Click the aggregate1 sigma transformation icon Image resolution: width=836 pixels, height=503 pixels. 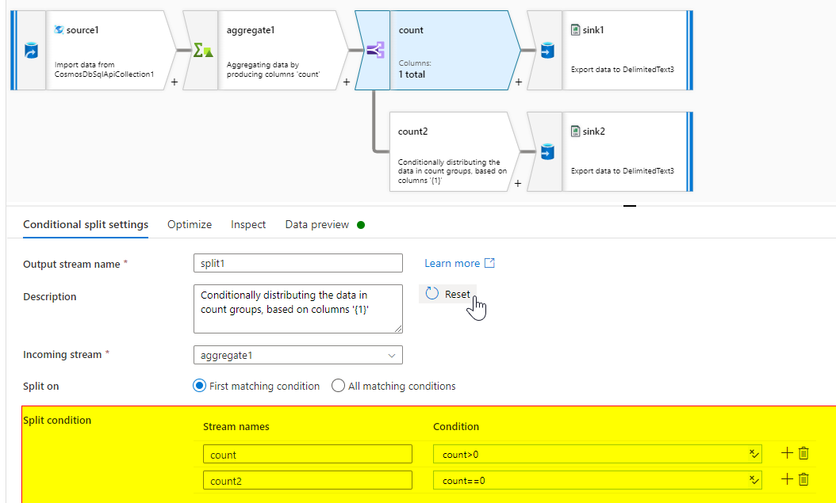pos(202,51)
